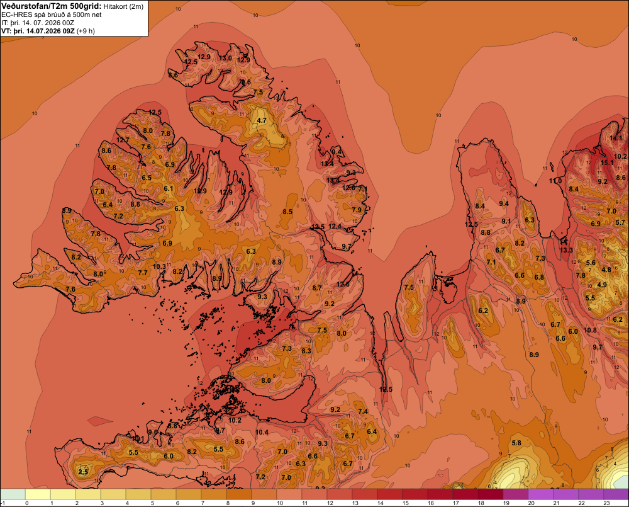Click the 7.9 temperature value

pos(357,210)
